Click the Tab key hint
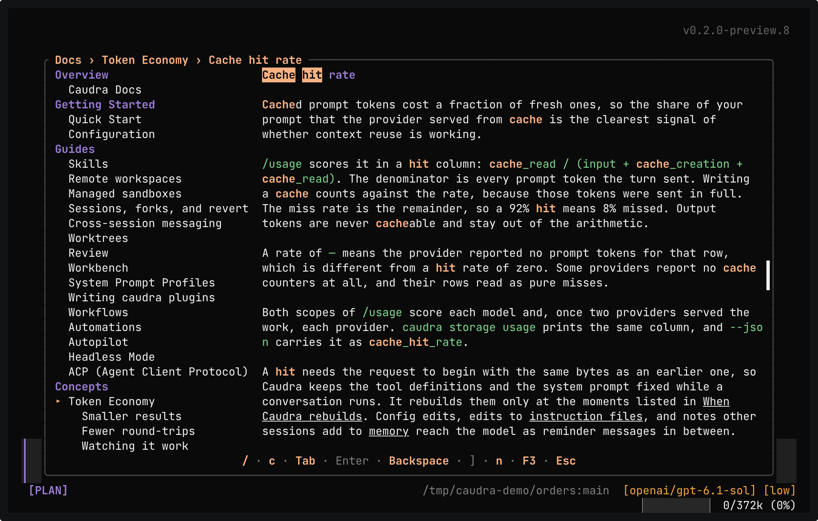This screenshot has height=521, width=818. pos(305,461)
